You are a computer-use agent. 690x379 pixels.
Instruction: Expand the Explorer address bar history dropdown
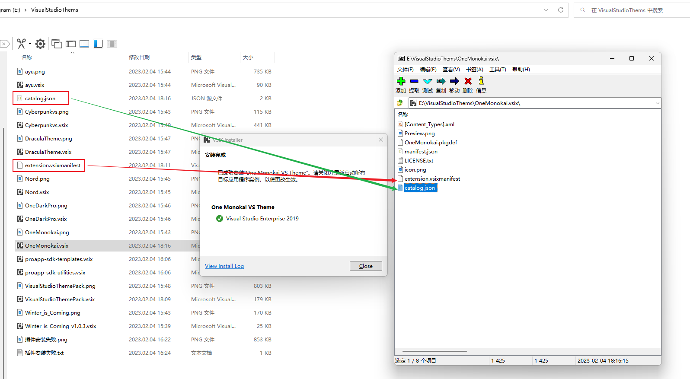pyautogui.click(x=546, y=10)
